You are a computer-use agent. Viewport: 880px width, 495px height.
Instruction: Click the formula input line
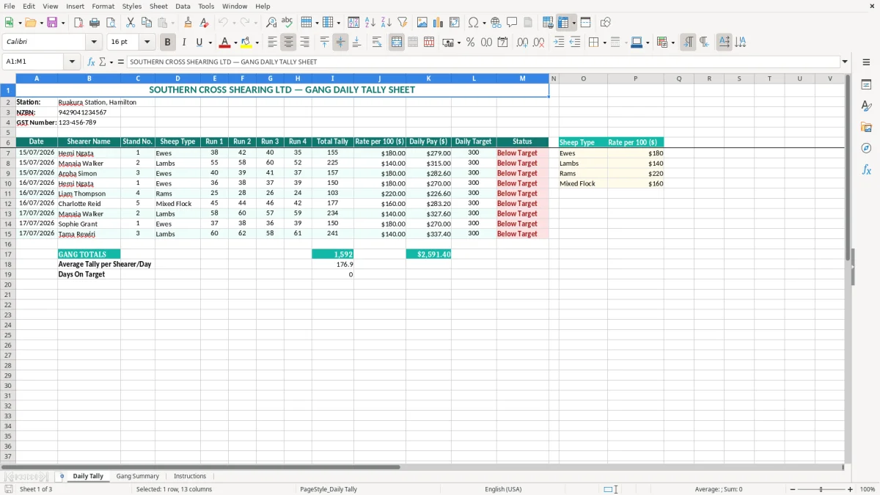(483, 62)
